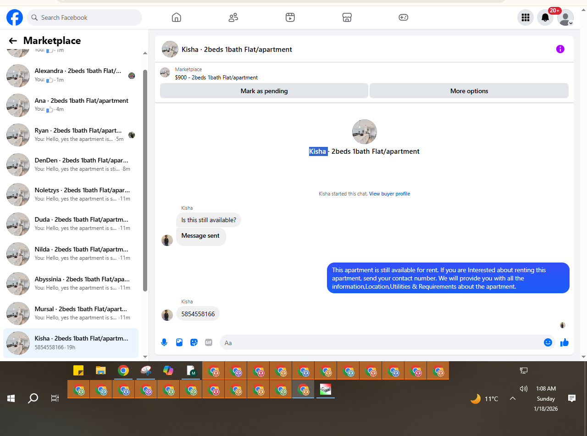Click conversation list scroll-up arrow

click(145, 53)
